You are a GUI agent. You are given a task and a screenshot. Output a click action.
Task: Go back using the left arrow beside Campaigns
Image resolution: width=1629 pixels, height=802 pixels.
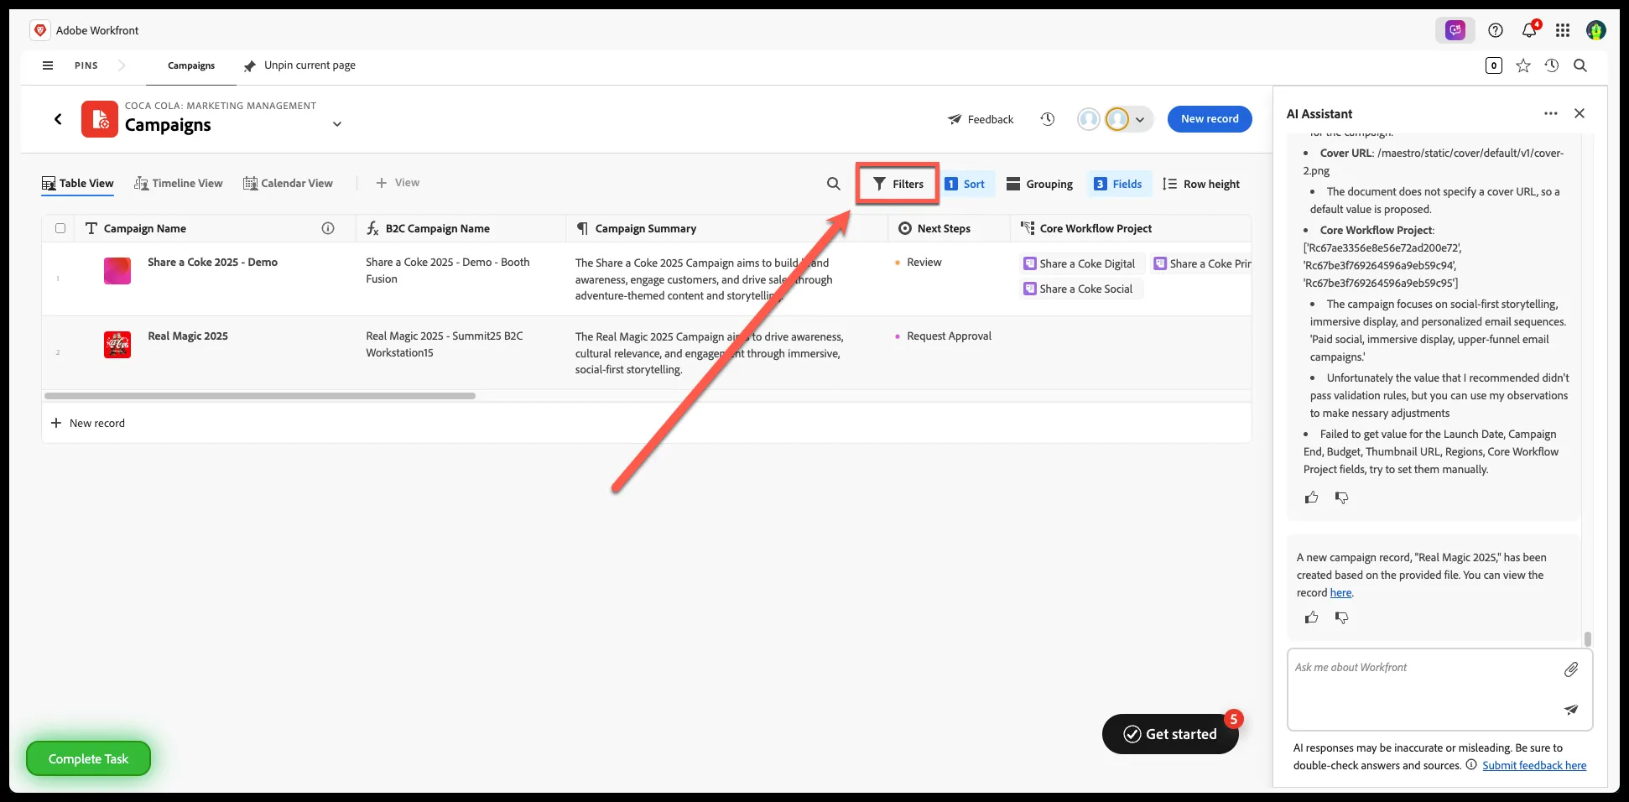[58, 119]
